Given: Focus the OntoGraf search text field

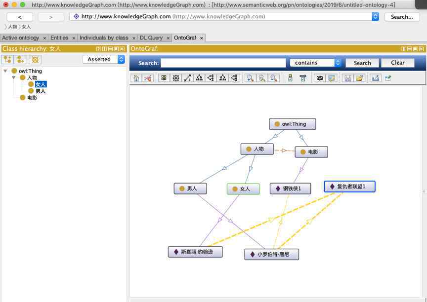Looking at the screenshot, I should pos(223,63).
